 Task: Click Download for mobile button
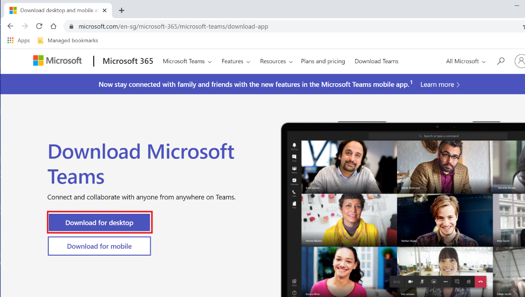pos(99,246)
